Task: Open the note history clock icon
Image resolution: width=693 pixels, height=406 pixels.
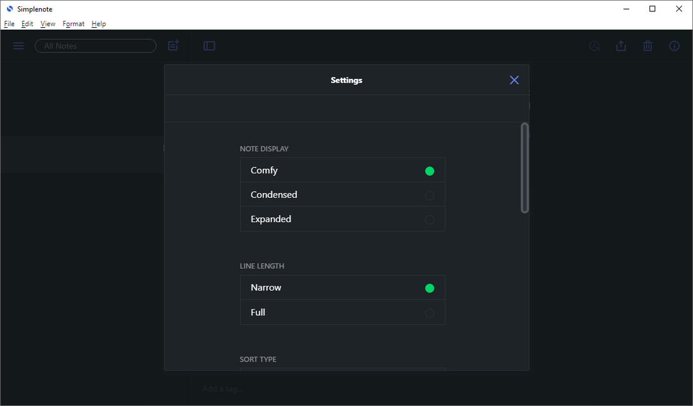Action: click(x=594, y=46)
